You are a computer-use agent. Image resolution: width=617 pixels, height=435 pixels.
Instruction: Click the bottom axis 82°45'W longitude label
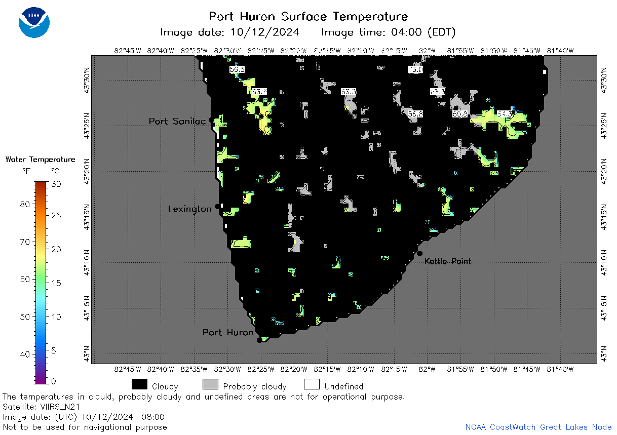pyautogui.click(x=127, y=370)
